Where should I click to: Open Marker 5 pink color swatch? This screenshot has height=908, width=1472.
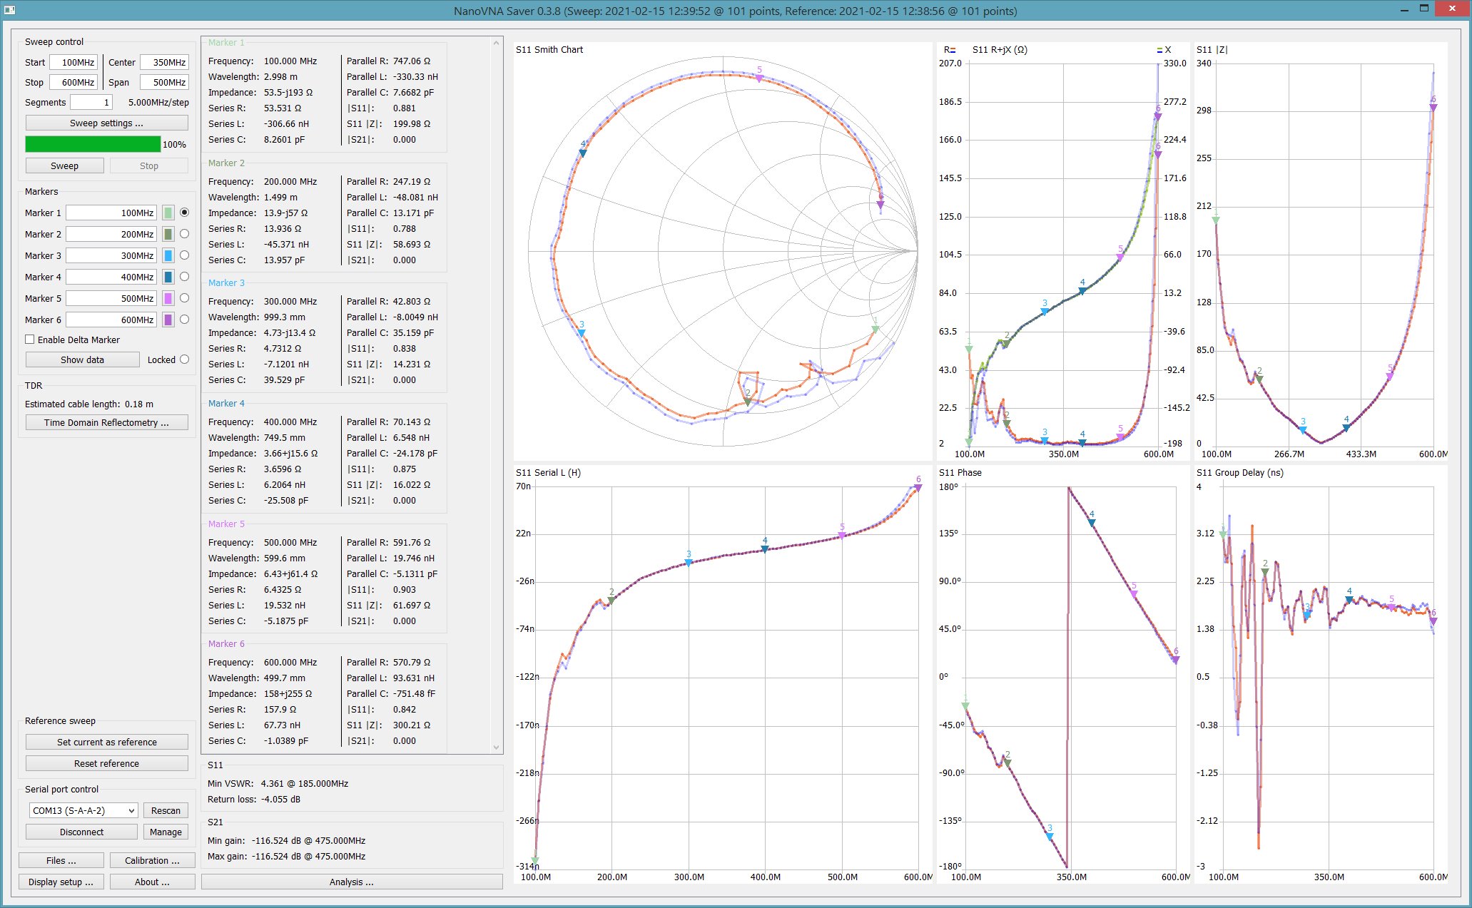(x=168, y=298)
